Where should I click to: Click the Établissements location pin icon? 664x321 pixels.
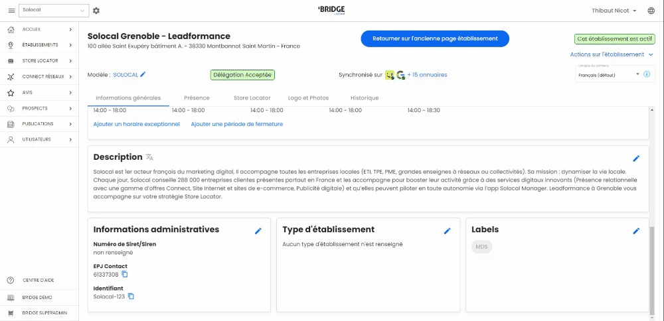click(11, 45)
